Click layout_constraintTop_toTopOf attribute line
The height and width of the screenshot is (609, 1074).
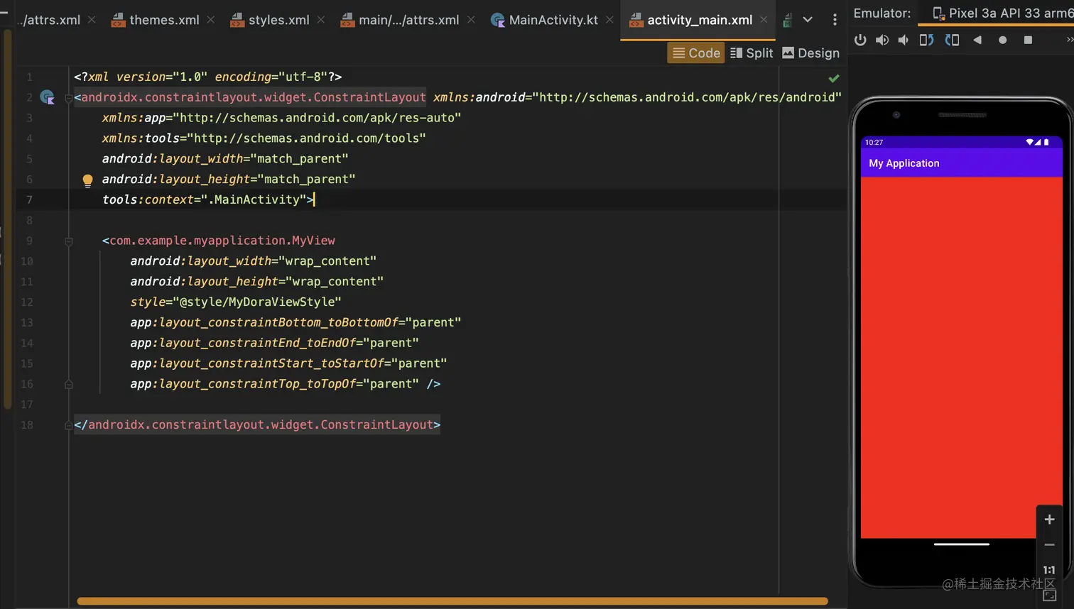tap(286, 384)
